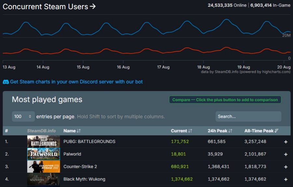Click the 24,533,335 Online counter
Screen dimensions: 293x187
[x=227, y=5]
